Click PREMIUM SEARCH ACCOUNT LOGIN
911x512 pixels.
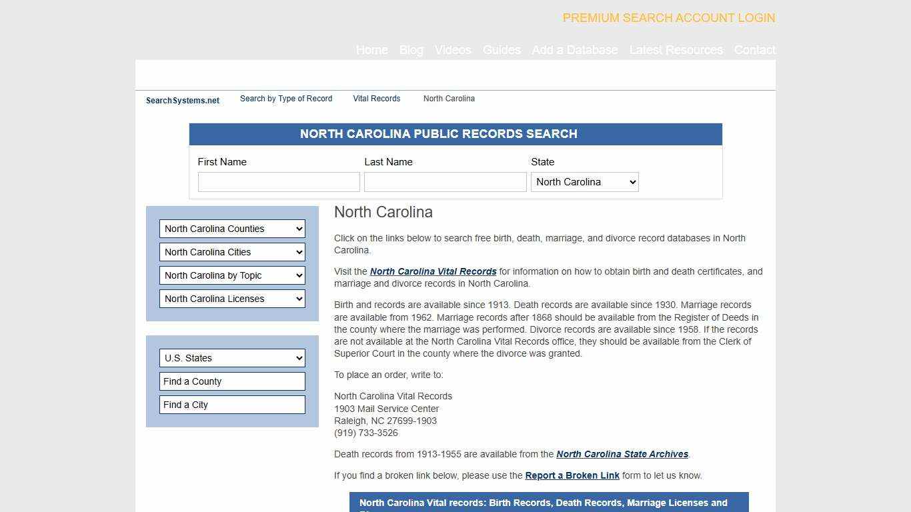coord(668,18)
